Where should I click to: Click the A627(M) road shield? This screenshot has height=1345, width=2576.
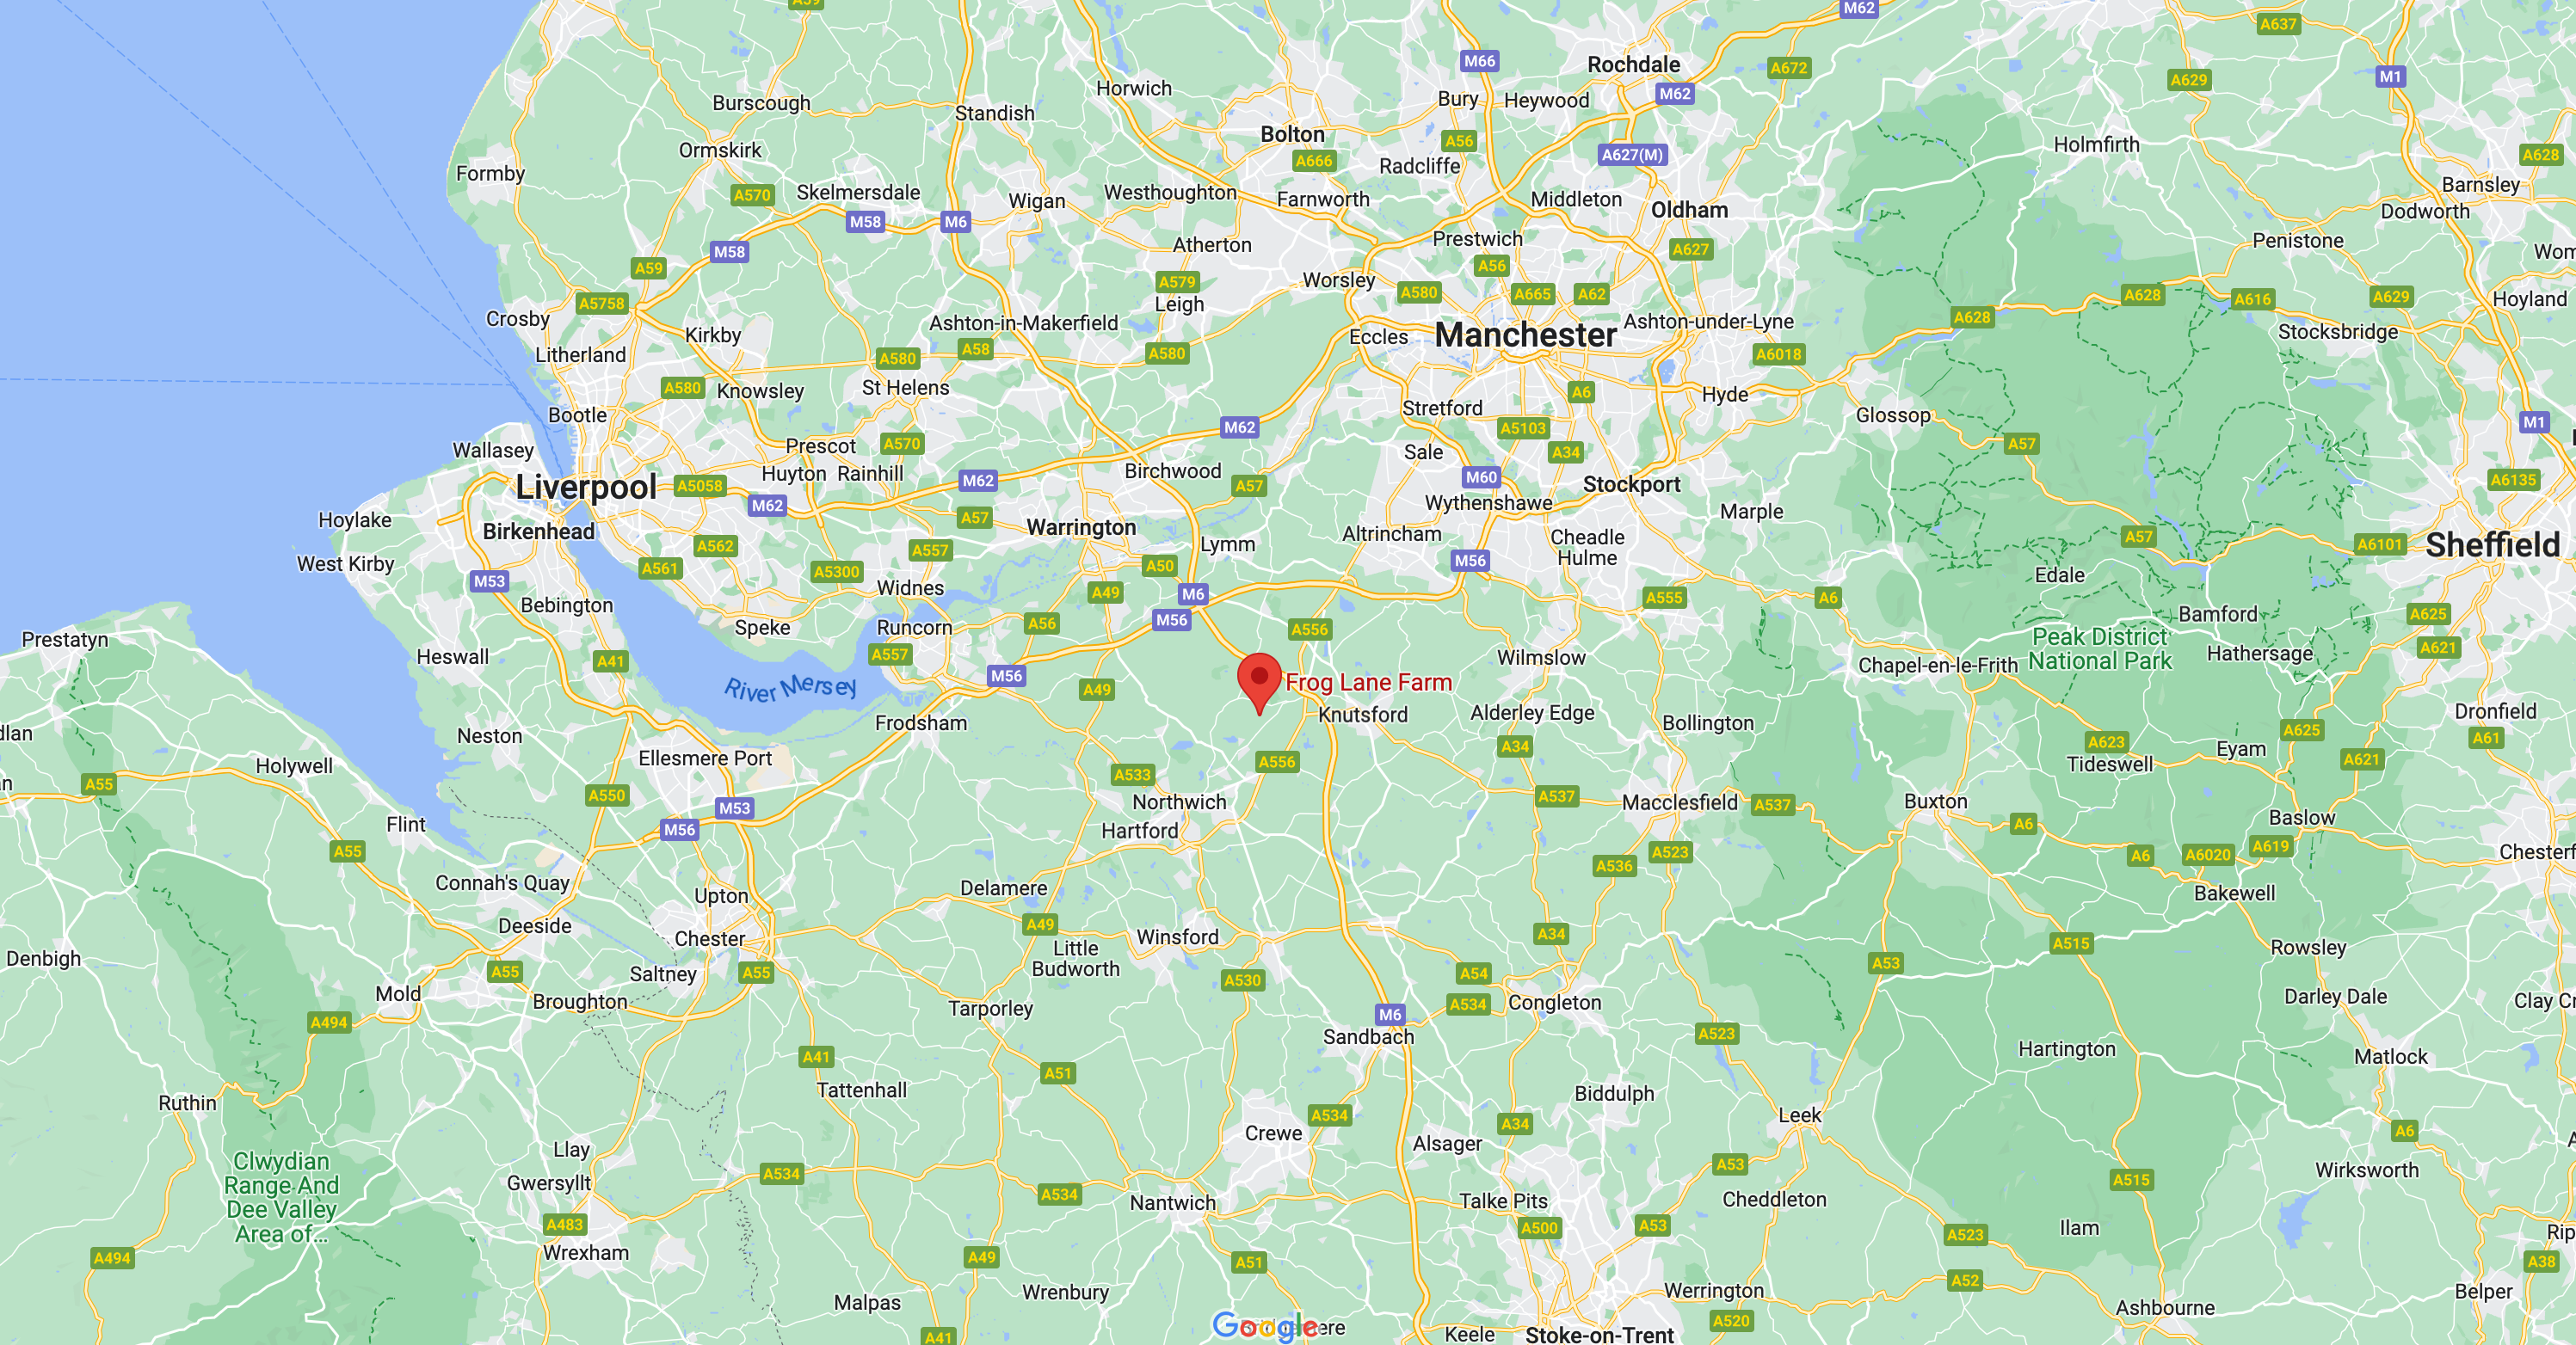(1632, 155)
